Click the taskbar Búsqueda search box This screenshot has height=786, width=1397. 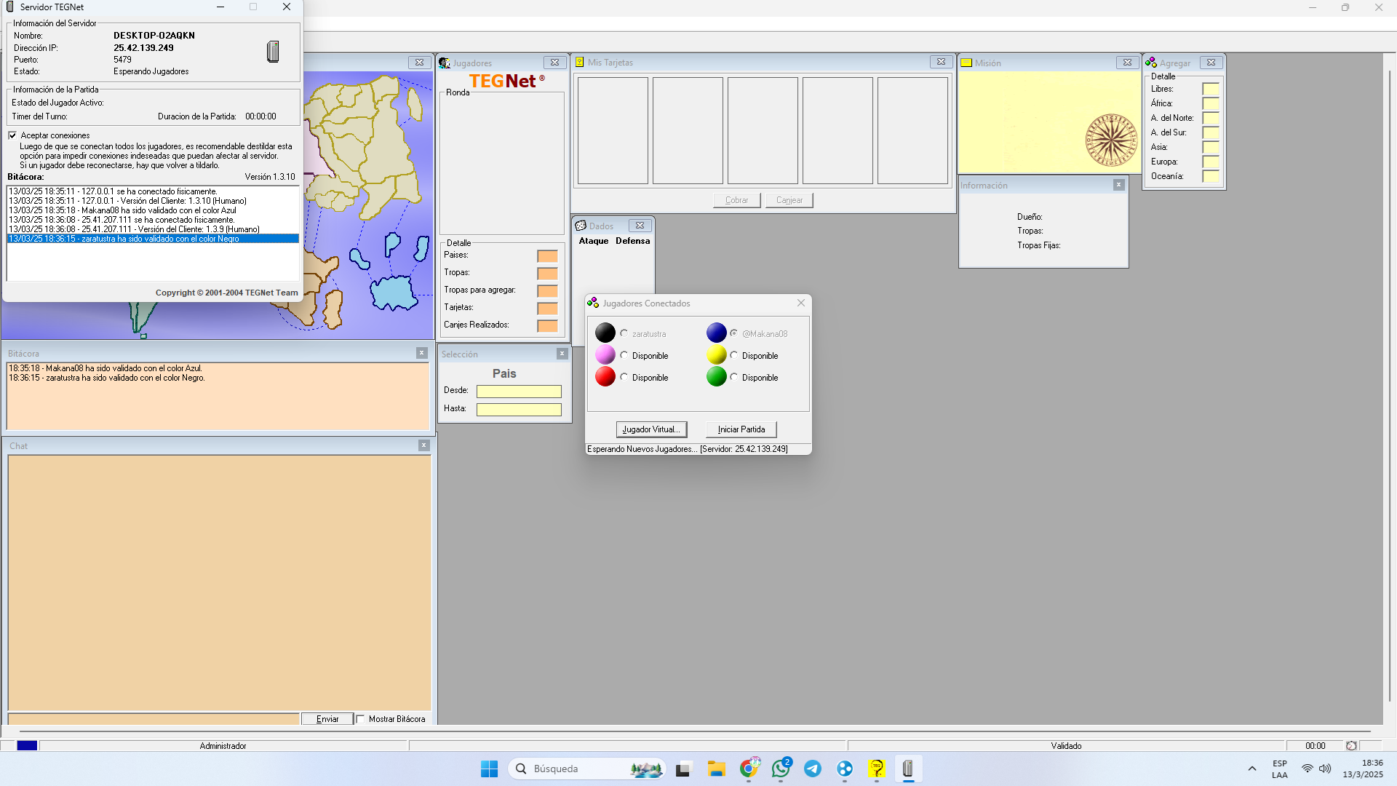point(587,769)
